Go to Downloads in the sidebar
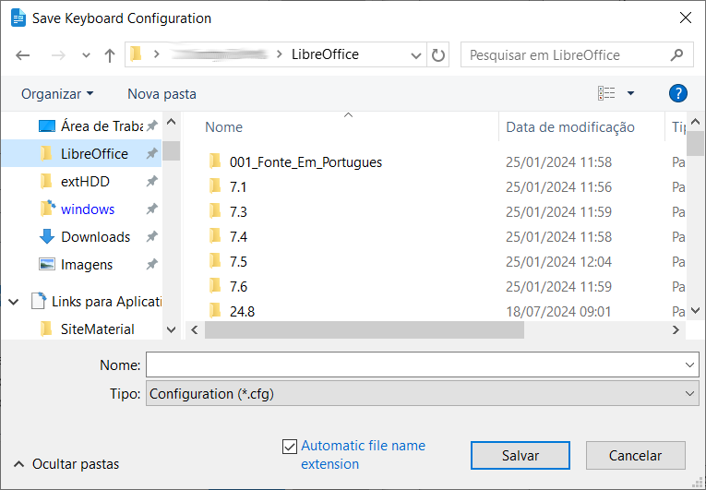 pyautogui.click(x=95, y=237)
